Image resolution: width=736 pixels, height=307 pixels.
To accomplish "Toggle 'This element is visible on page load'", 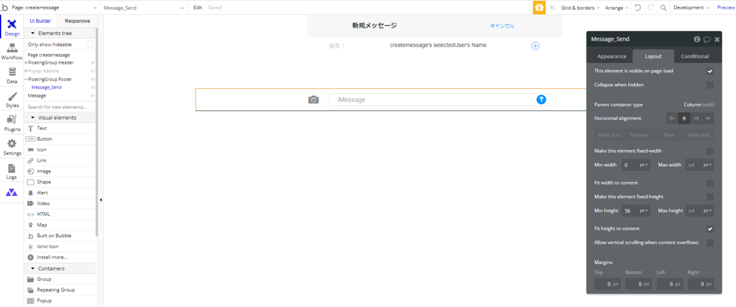I will tap(710, 71).
